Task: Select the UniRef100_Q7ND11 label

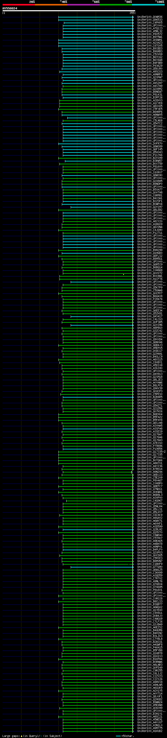Action: [150, 489]
